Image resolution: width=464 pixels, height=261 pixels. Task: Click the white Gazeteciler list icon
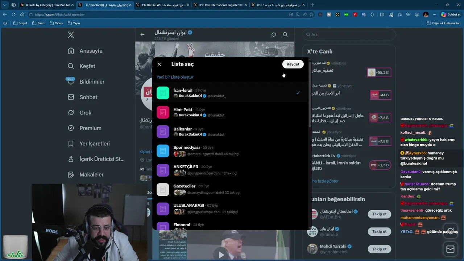tap(163, 190)
